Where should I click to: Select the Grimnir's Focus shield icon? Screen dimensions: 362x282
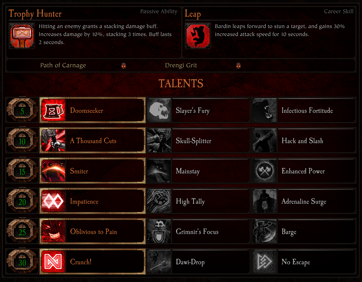tap(159, 232)
